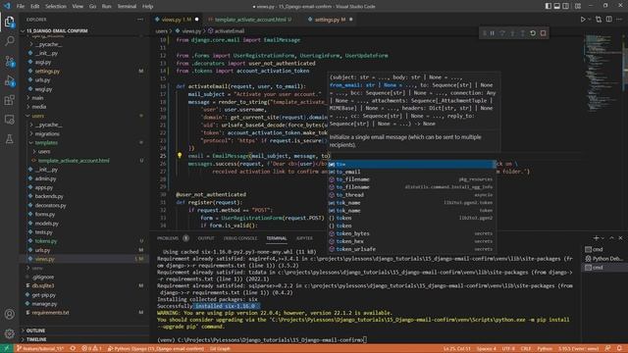This screenshot has height=353, width=628.
Task: Add a new terminal with plus icon
Action: 596,238
